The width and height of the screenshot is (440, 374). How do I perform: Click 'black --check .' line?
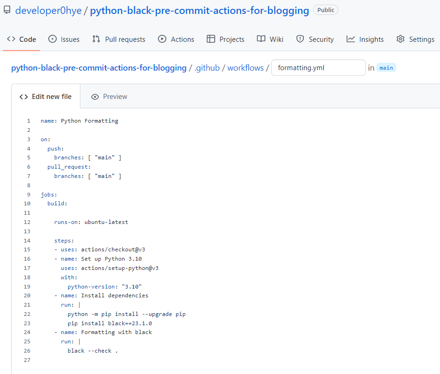pos(92,351)
